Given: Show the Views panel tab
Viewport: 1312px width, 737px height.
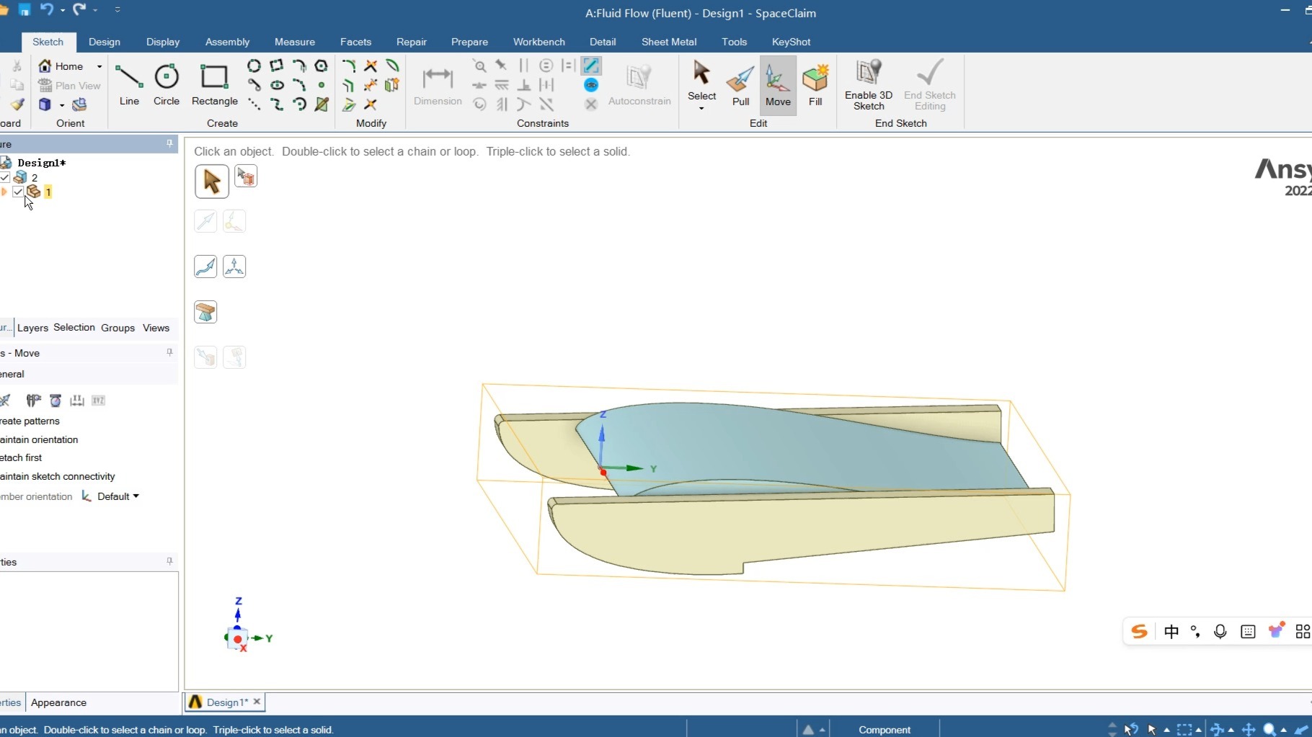Looking at the screenshot, I should (156, 328).
